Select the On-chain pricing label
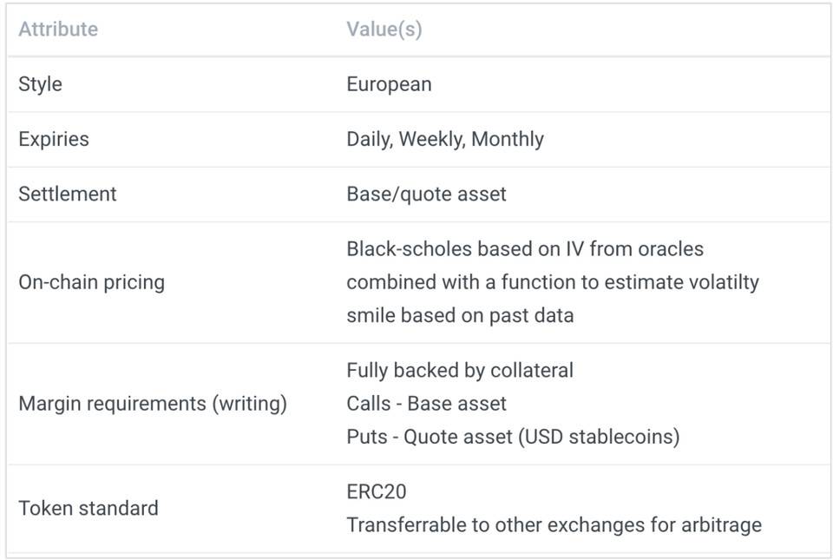Viewport: 833px width, 560px height. 91,283
